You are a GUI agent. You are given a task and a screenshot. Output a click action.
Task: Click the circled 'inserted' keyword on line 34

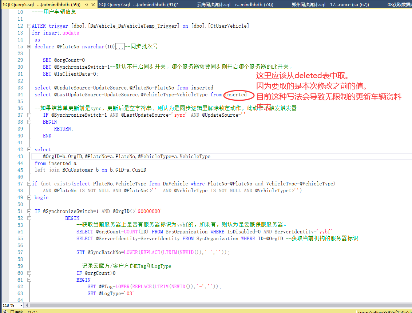[235, 95]
